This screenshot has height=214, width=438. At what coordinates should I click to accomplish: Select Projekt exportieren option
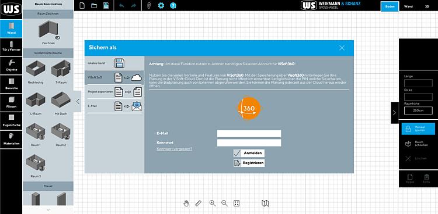coord(114,92)
